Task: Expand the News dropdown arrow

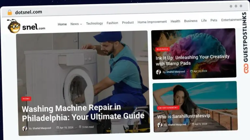Action: pos(81,24)
